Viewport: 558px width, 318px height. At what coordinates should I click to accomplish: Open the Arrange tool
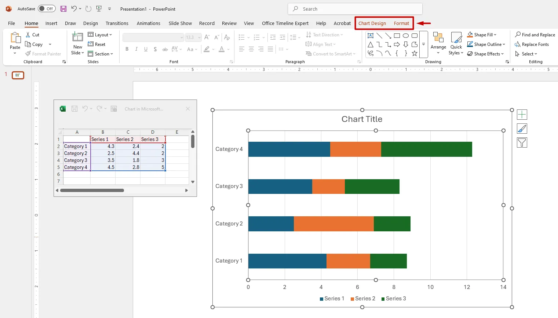[x=438, y=43]
